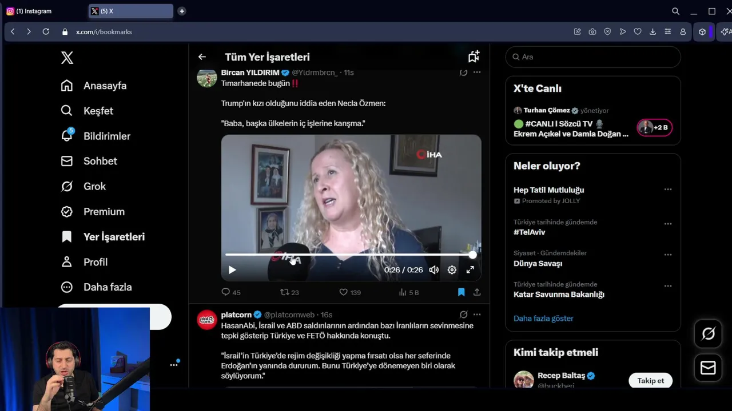732x411 pixels.
Task: Click the browser back button
Action: (13, 32)
